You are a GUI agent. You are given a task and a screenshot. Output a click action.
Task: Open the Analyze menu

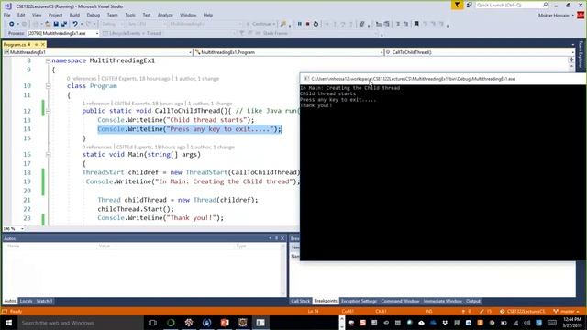[x=165, y=15]
